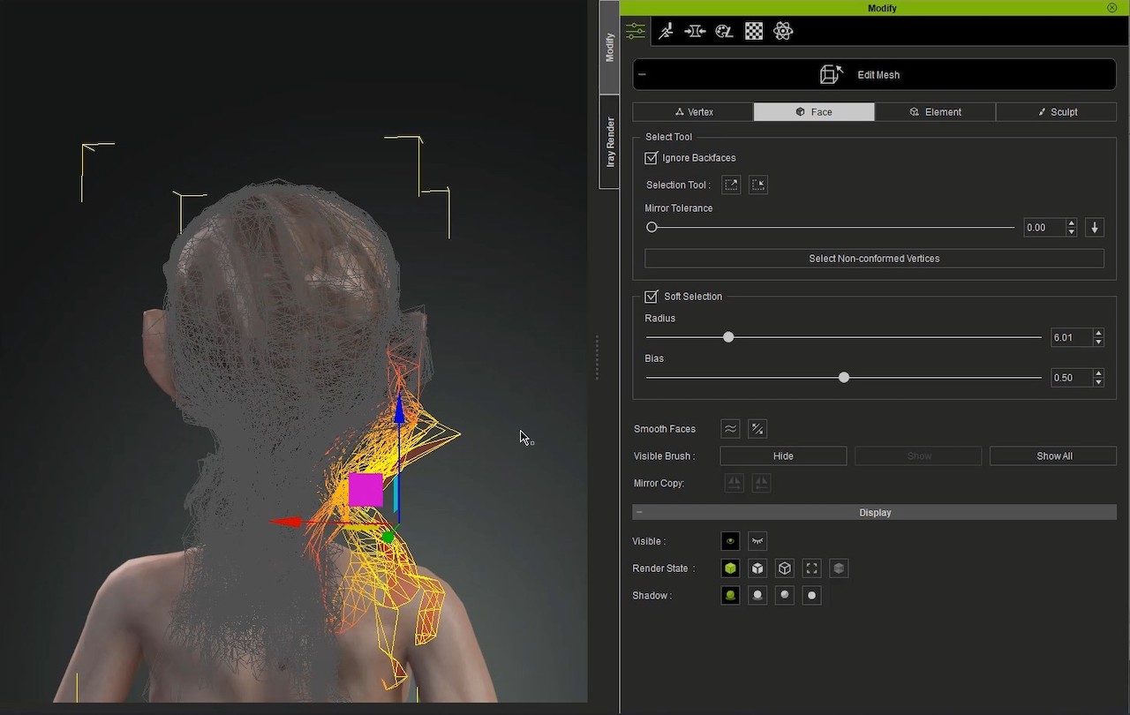This screenshot has height=715, width=1130.
Task: Open the Motion tab running-figure icon
Action: pyautogui.click(x=666, y=32)
